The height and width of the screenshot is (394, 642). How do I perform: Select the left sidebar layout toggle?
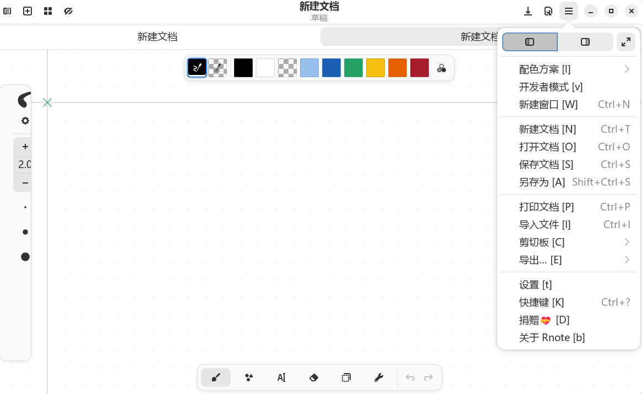click(x=529, y=41)
